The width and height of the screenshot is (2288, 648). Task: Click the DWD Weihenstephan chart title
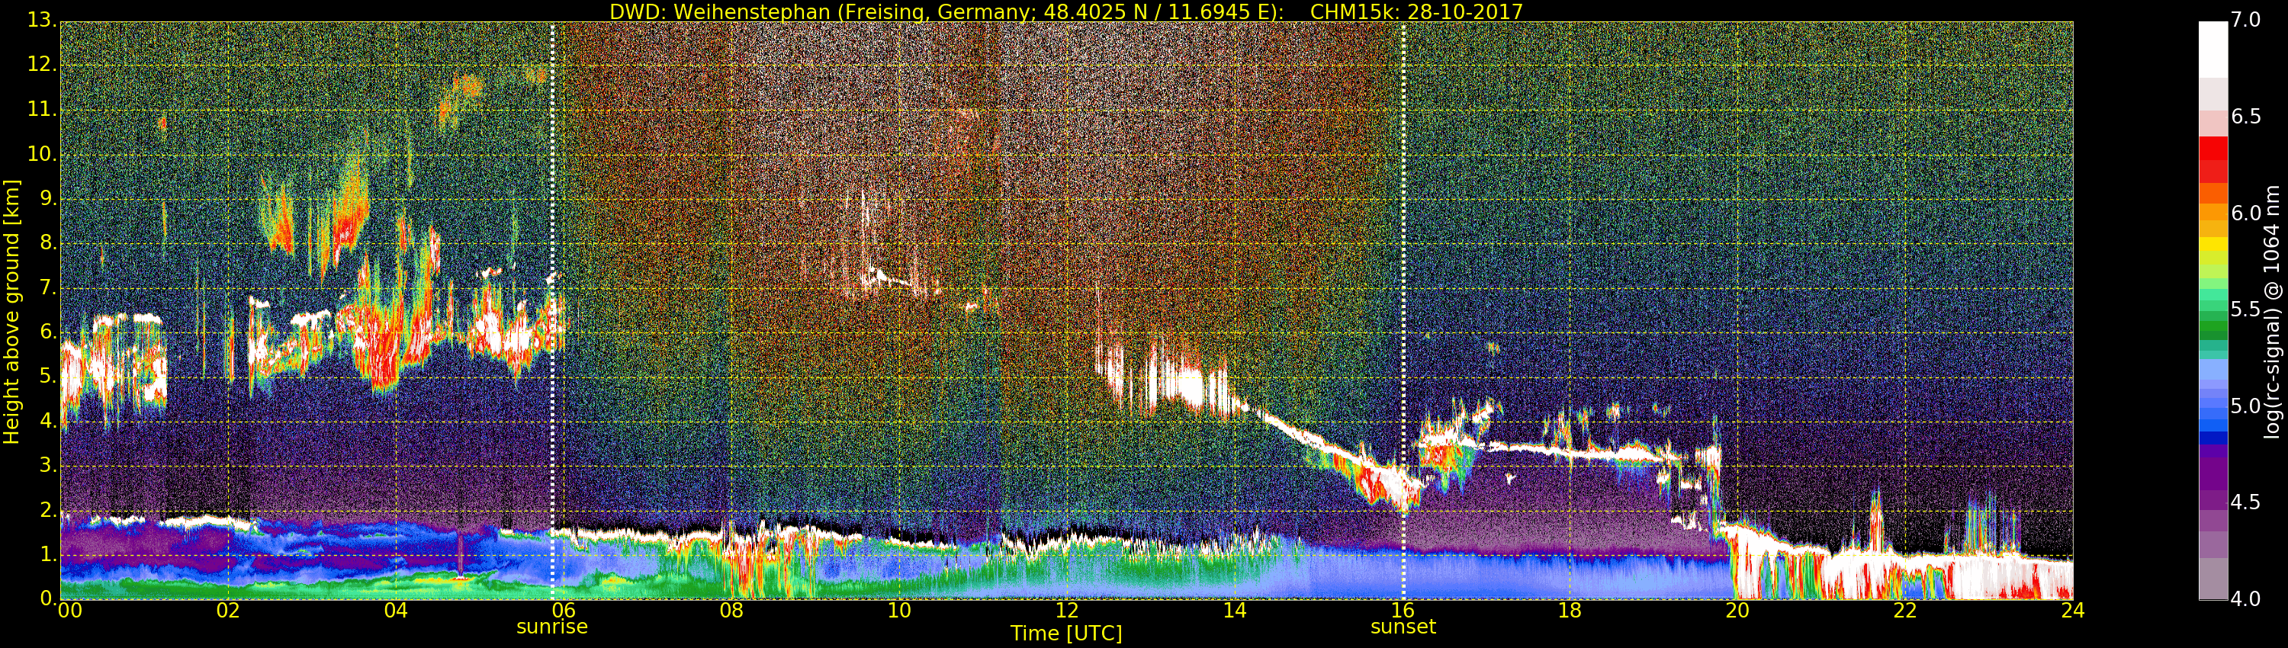coord(1066,11)
